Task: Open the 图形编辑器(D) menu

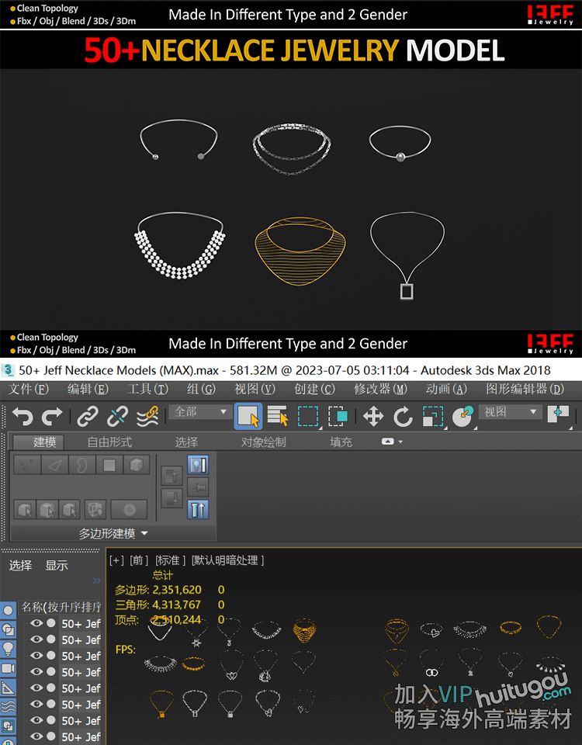Action: point(525,389)
